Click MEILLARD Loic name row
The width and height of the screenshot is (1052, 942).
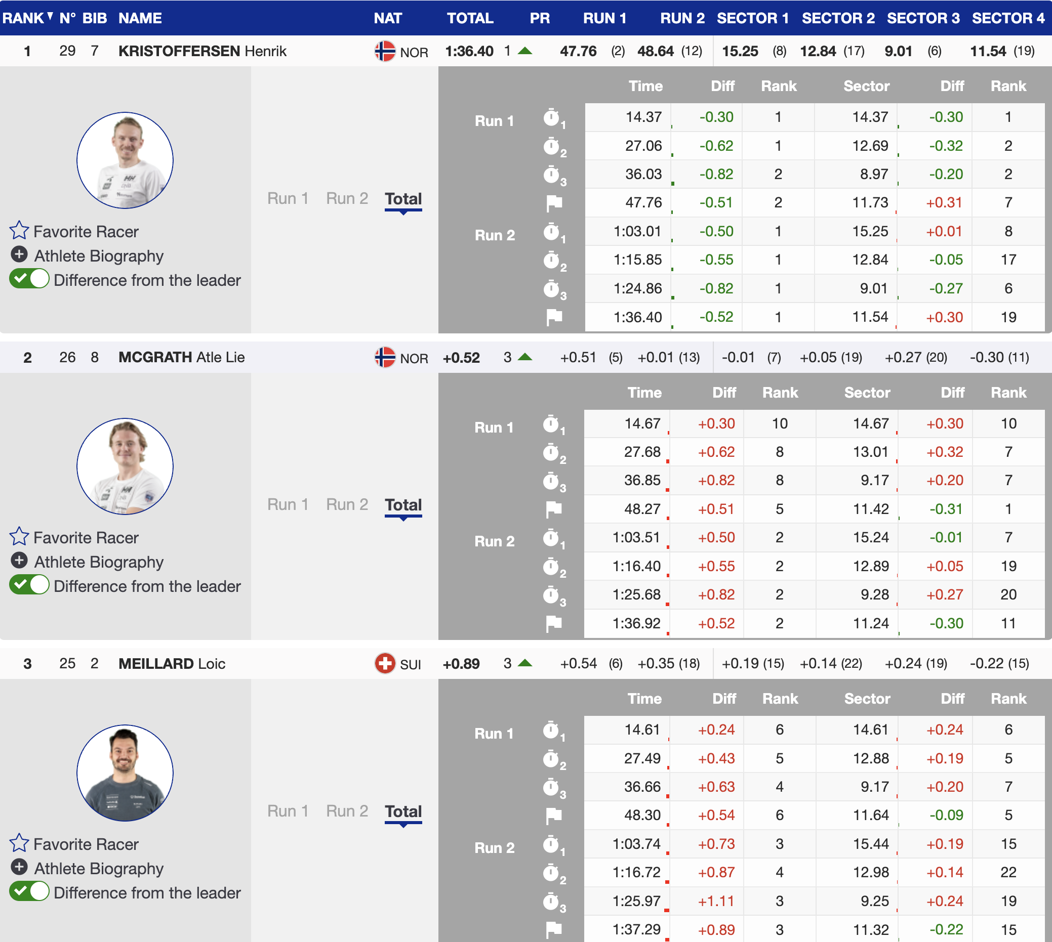(x=172, y=664)
